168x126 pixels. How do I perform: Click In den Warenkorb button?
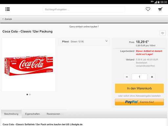pyautogui.click(x=139, y=88)
